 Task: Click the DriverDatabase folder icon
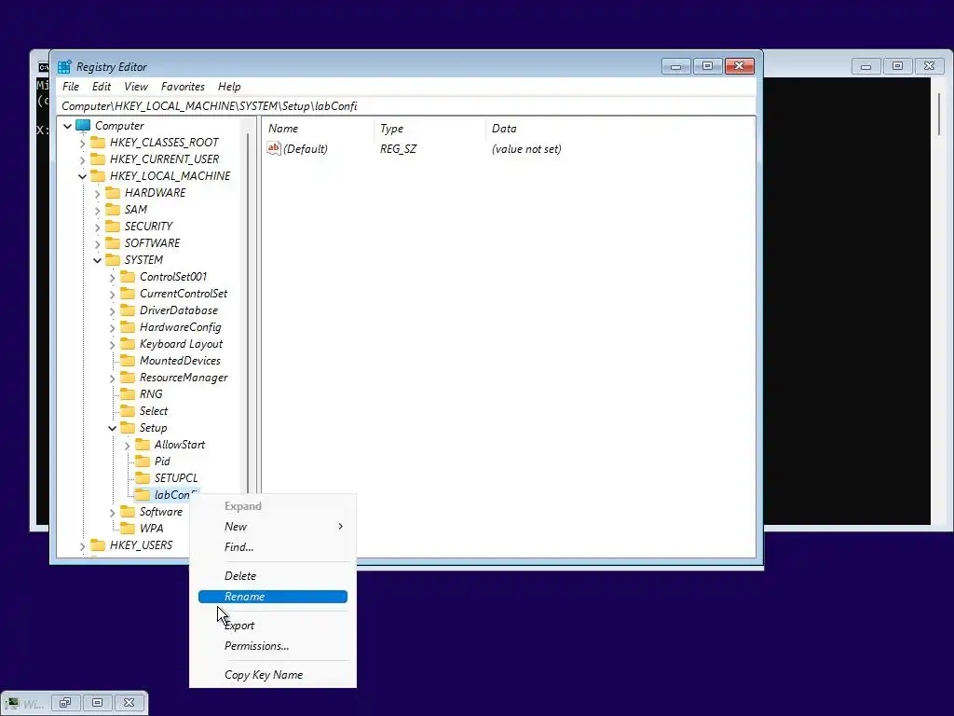(x=128, y=310)
